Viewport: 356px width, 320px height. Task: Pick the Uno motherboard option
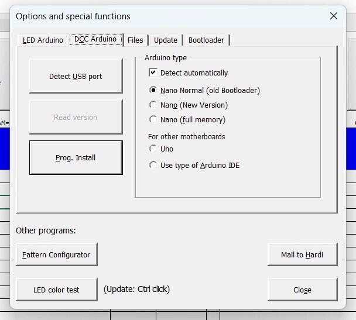(x=153, y=149)
